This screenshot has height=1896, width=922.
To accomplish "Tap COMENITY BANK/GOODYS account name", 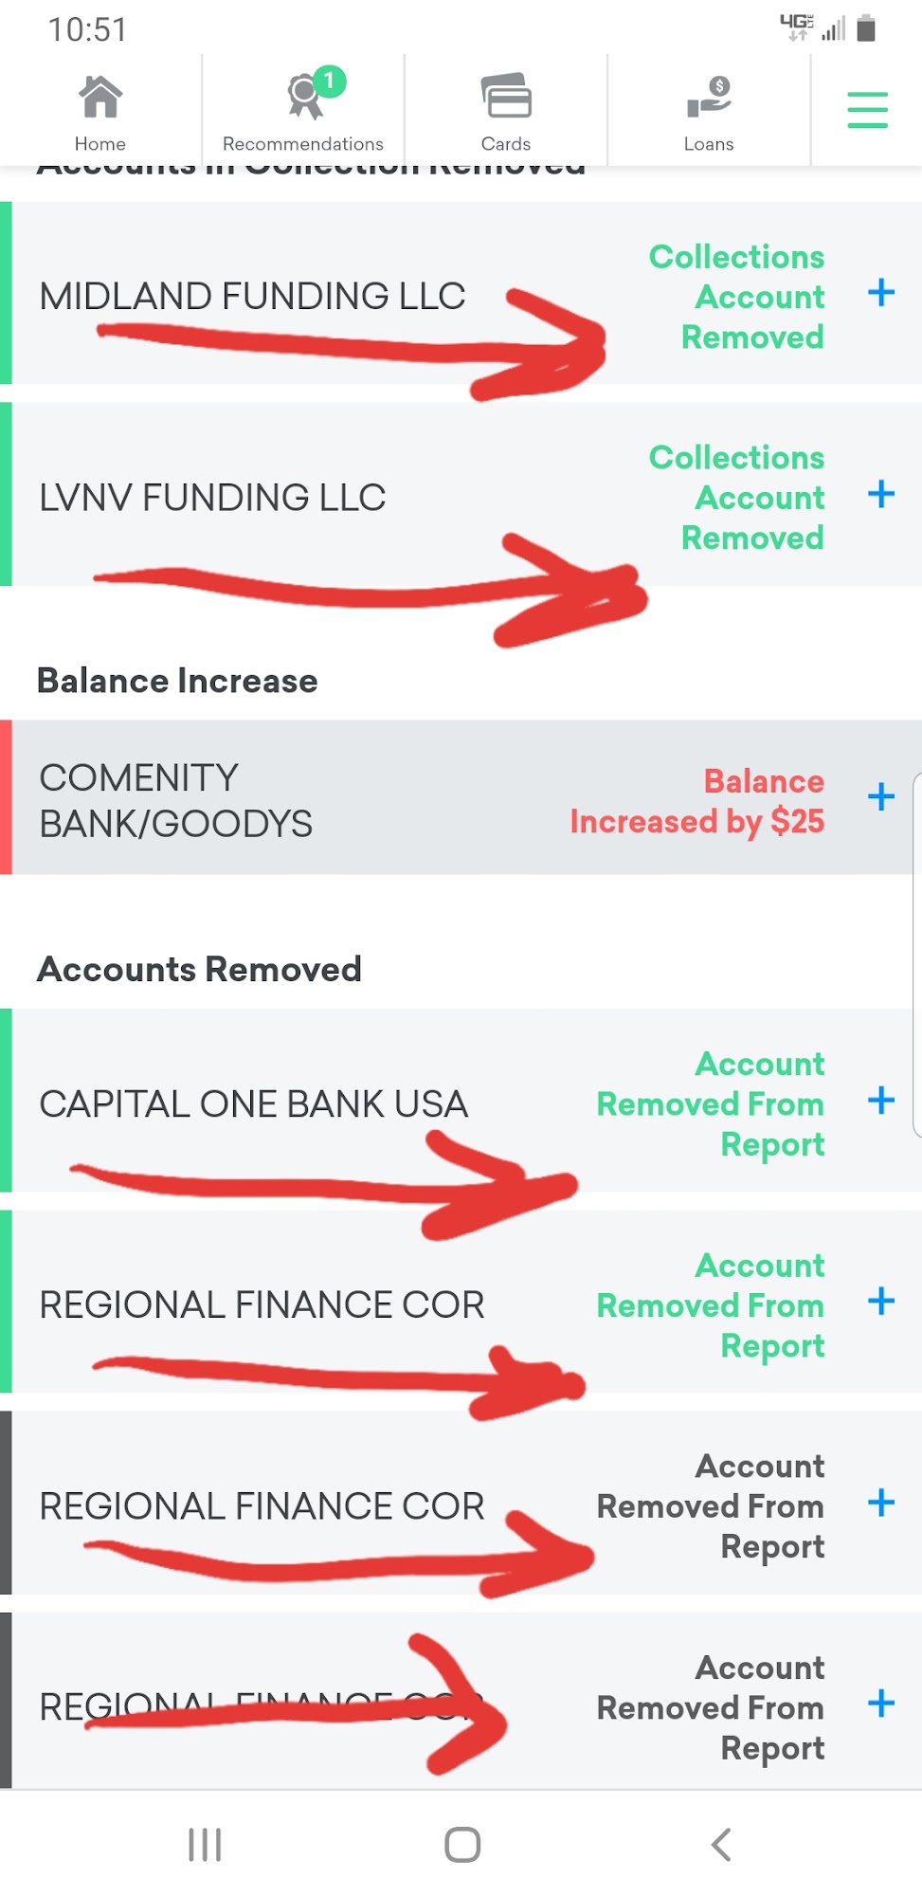I will [175, 801].
